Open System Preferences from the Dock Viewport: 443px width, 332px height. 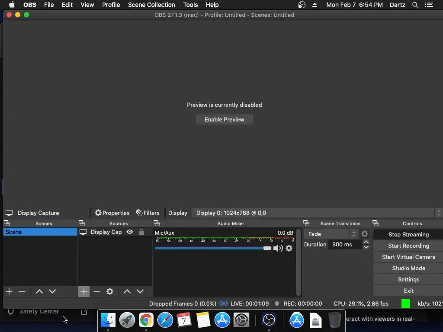tap(241, 320)
